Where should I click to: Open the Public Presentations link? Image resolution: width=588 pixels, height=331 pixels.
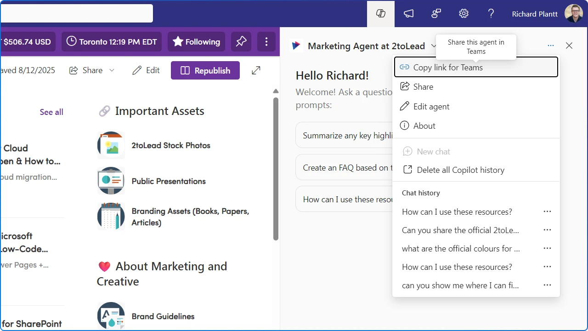click(169, 181)
